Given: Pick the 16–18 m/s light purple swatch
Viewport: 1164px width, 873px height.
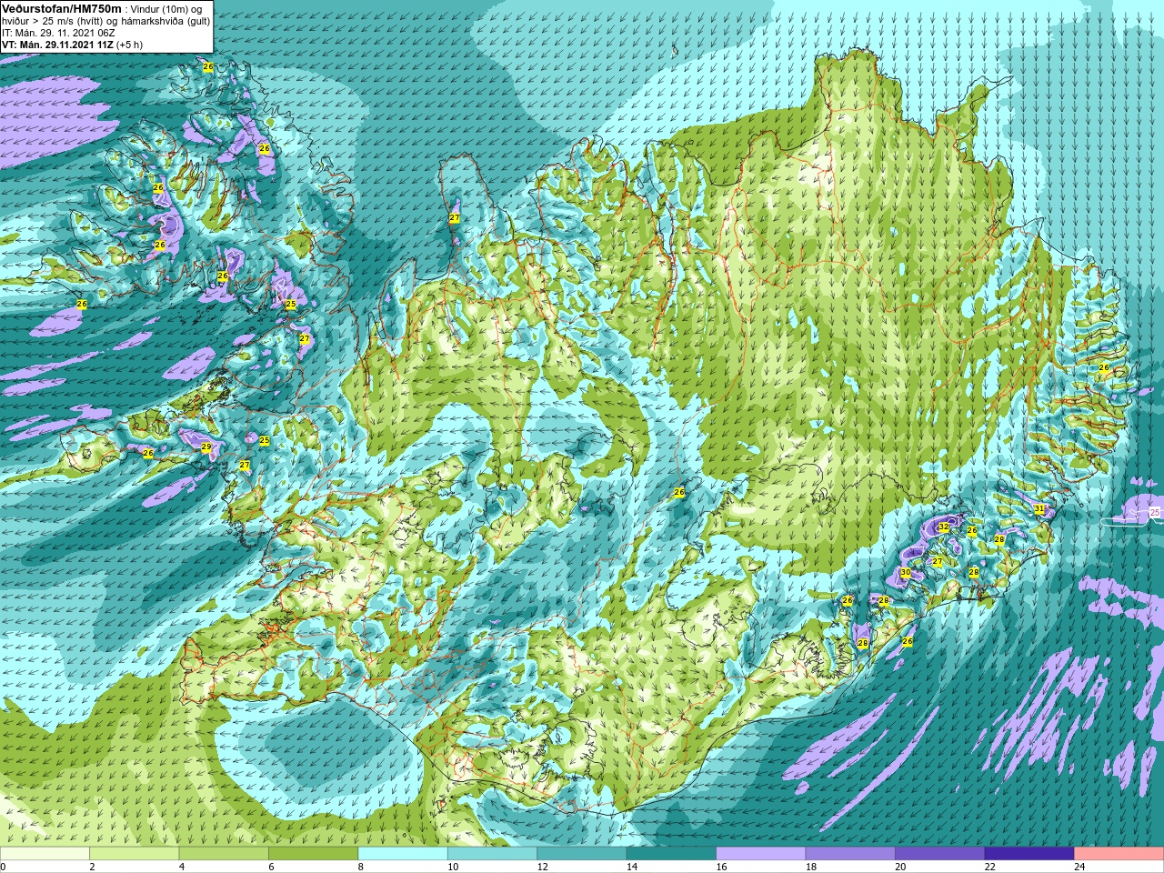Looking at the screenshot, I should tap(761, 854).
